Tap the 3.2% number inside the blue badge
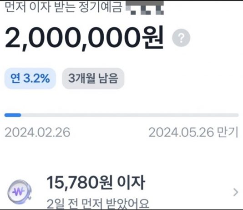This screenshot has width=243, height=210. (36, 78)
